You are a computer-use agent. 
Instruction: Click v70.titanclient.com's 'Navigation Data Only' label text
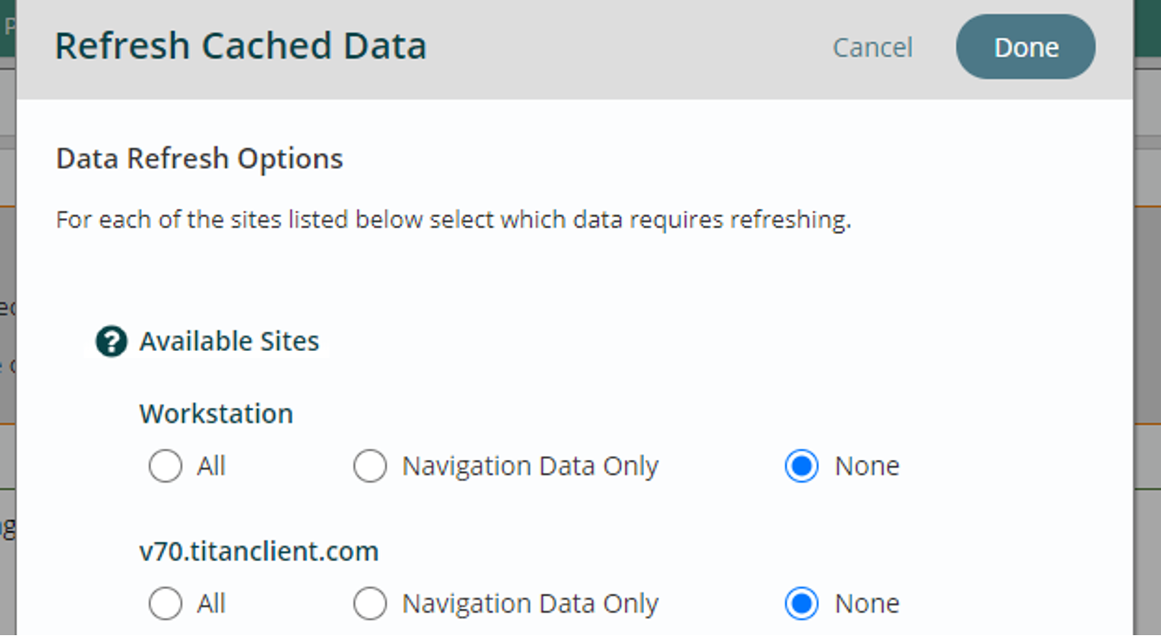(x=530, y=604)
